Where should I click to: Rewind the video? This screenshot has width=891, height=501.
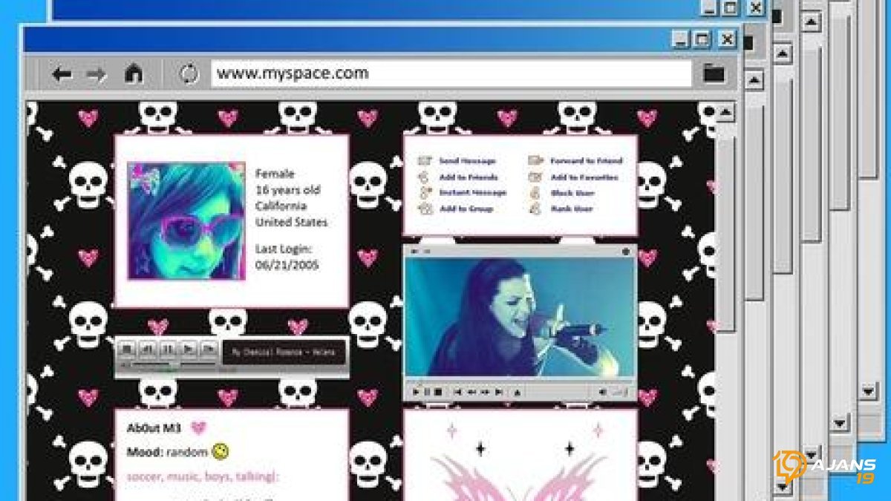471,391
